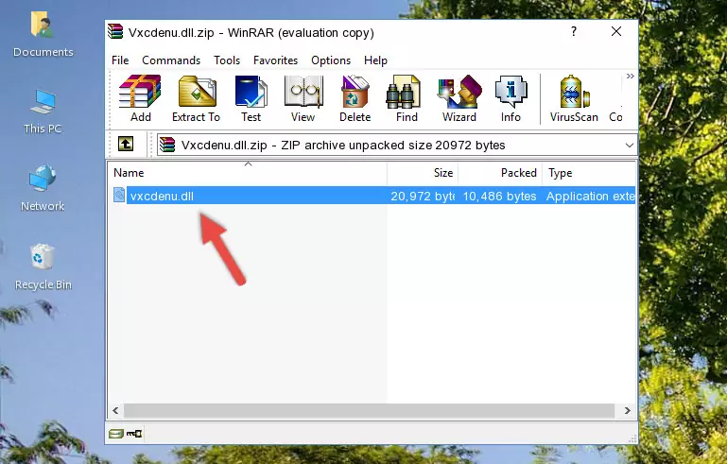This screenshot has height=464, width=727.
Task: Click the WinRAR title bar icon
Action: coord(115,31)
